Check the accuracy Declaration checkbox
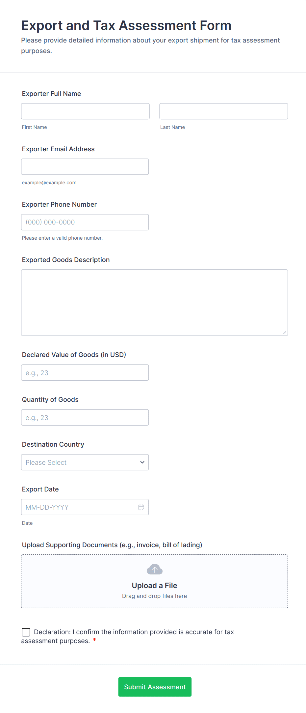Image resolution: width=306 pixels, height=713 pixels. click(x=26, y=632)
